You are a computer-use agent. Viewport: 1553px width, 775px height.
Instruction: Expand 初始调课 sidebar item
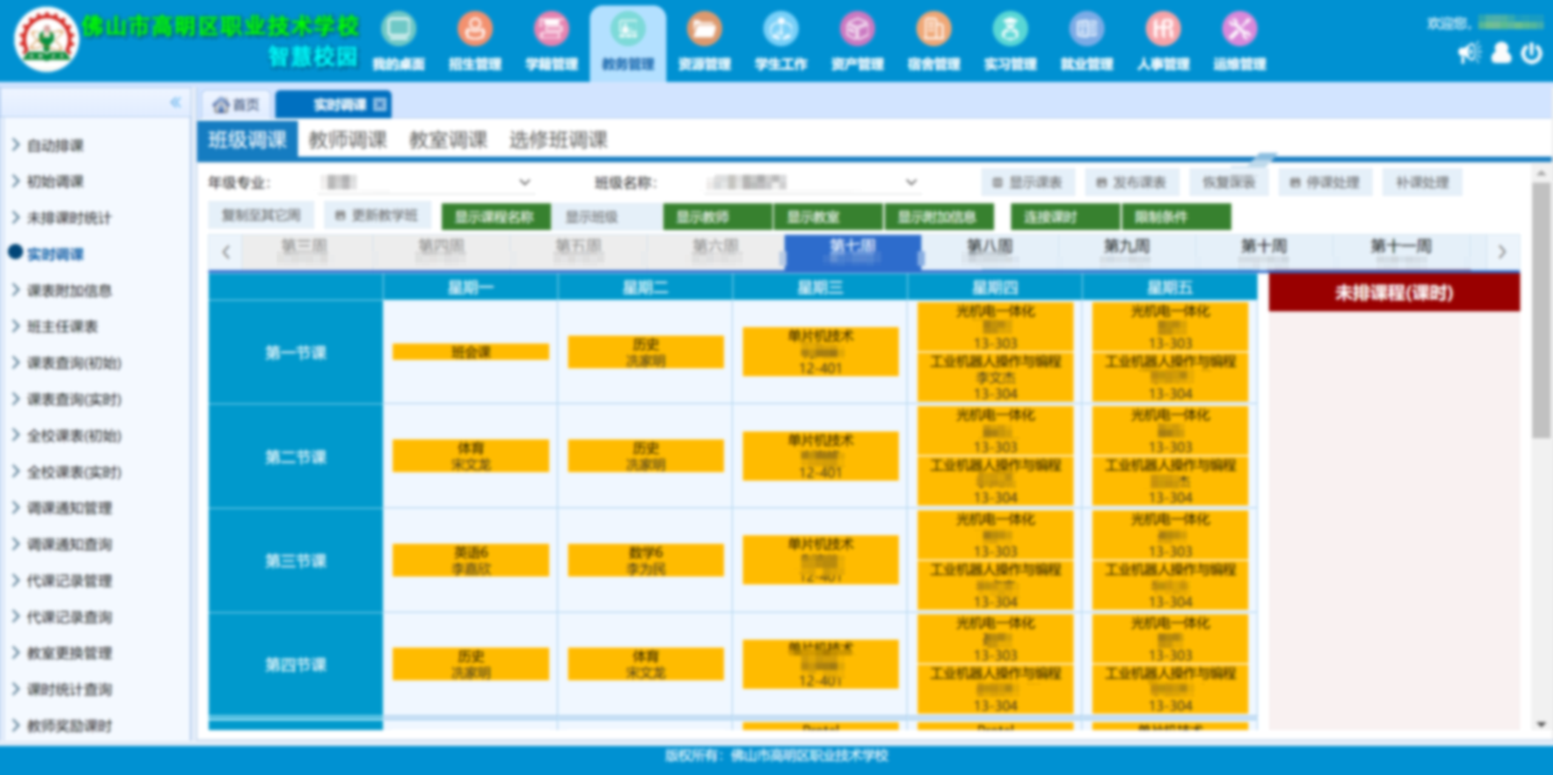click(55, 181)
